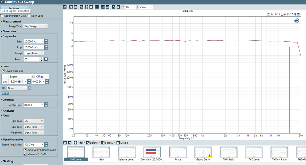The width and height of the screenshot is (306, 165).
Task: Open the Y axis unit Vrms dropdown
Action: 146,7
